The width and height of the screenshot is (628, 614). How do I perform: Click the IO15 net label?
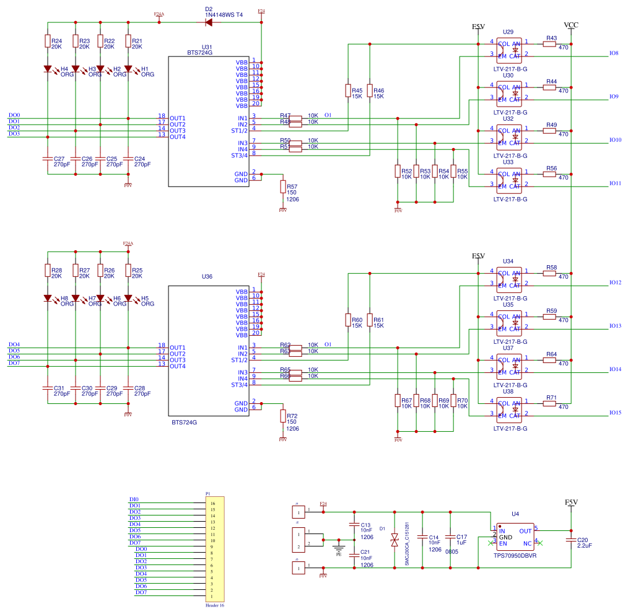coord(615,413)
